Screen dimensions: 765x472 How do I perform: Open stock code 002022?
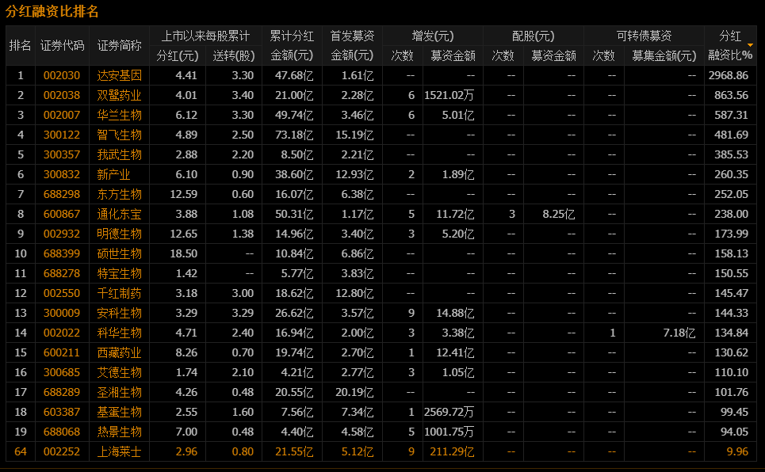[x=62, y=333]
